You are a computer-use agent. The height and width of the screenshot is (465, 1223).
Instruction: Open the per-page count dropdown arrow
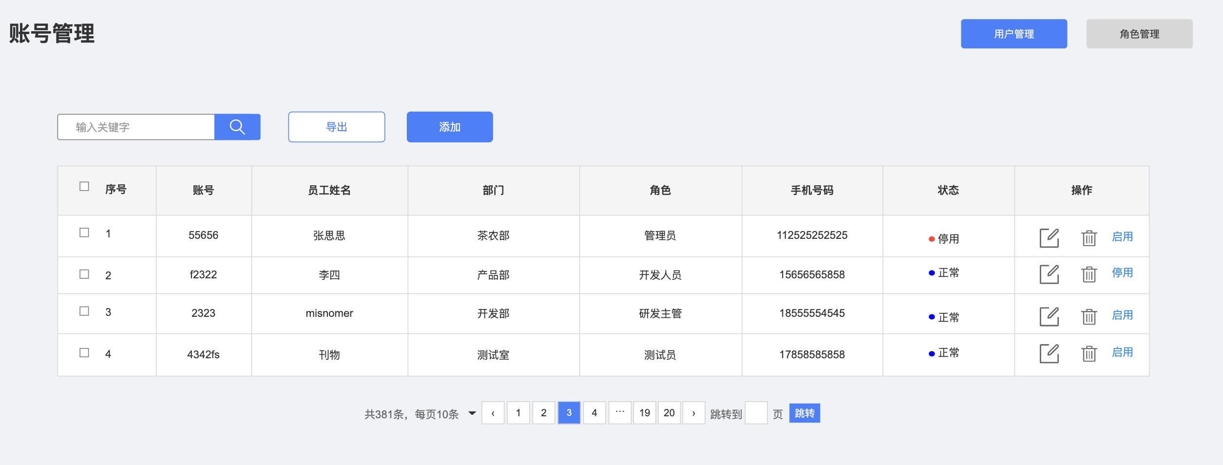tap(472, 413)
